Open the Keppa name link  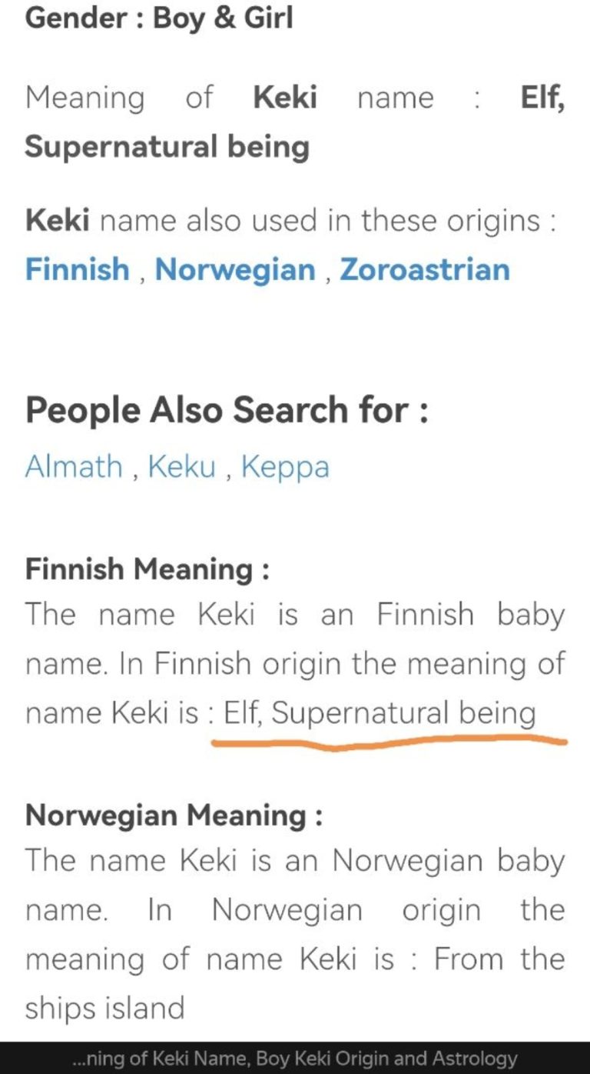click(x=285, y=467)
